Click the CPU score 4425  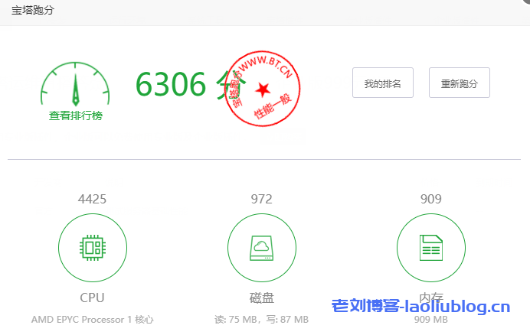[x=93, y=200]
